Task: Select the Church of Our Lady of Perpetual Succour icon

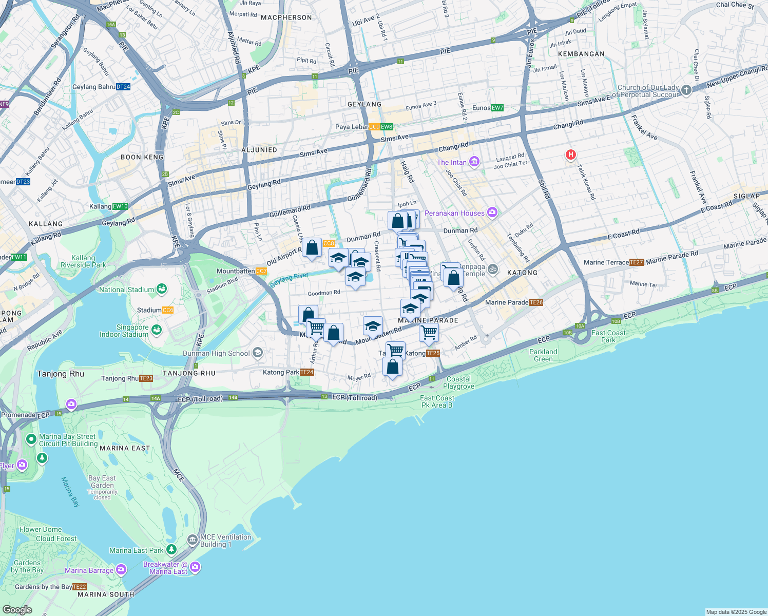Action: 685,89
